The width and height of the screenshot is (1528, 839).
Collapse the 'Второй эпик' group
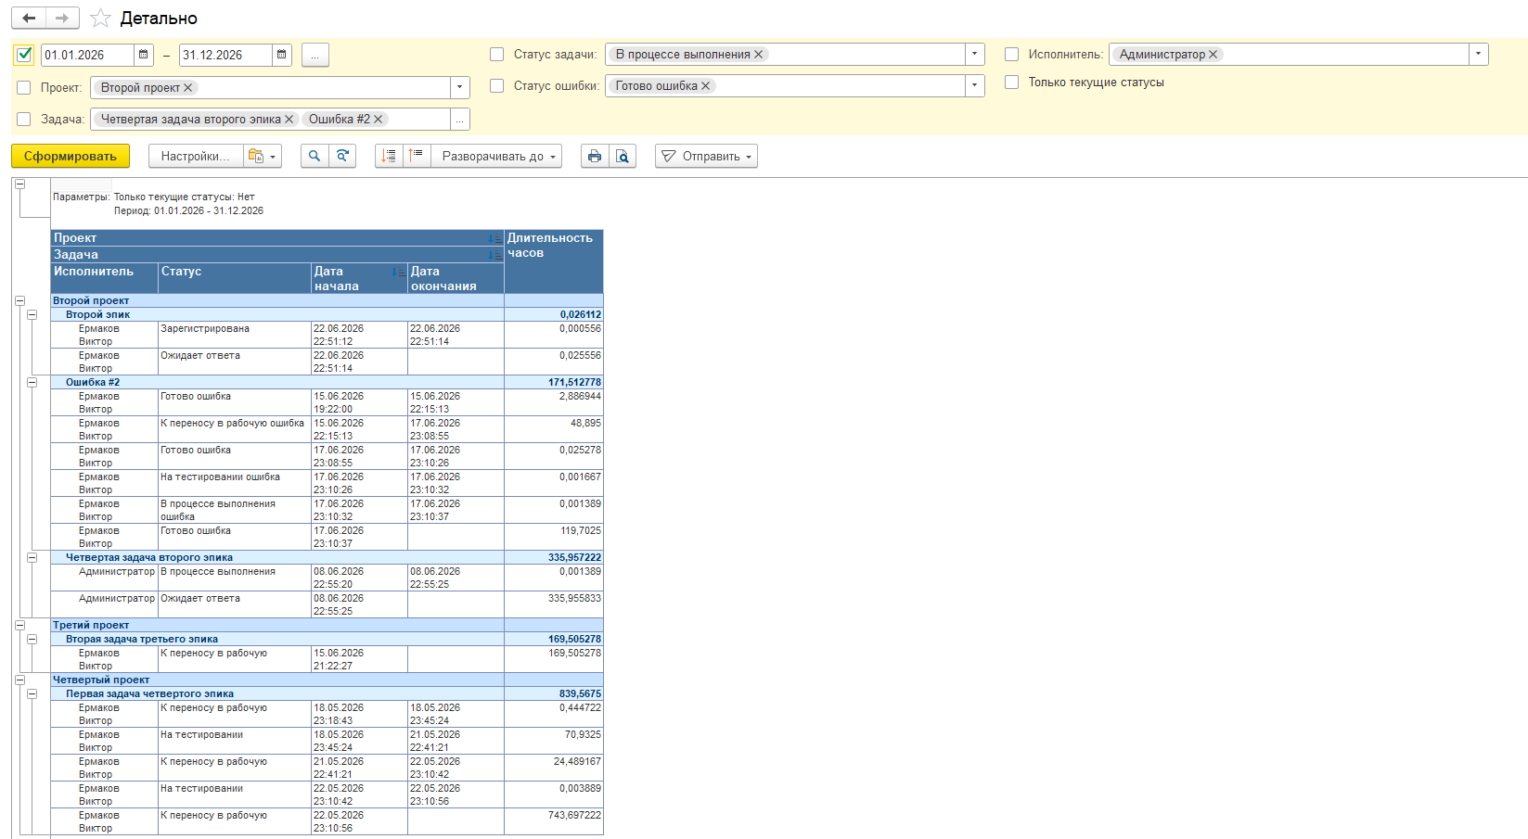[32, 314]
